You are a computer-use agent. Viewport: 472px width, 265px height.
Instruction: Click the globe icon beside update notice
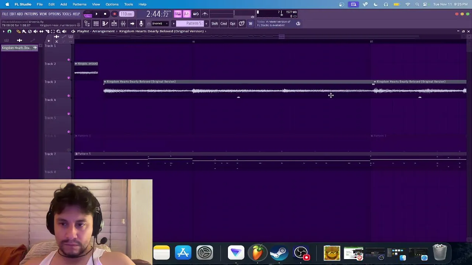tap(298, 24)
